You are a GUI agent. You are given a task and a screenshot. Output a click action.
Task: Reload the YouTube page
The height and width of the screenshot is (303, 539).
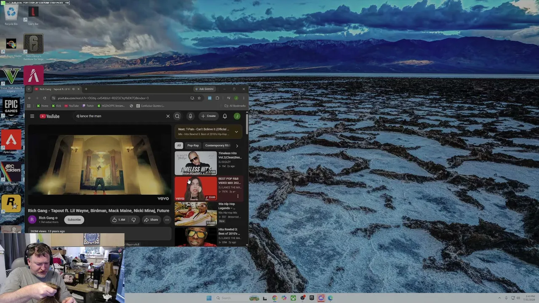(44, 98)
